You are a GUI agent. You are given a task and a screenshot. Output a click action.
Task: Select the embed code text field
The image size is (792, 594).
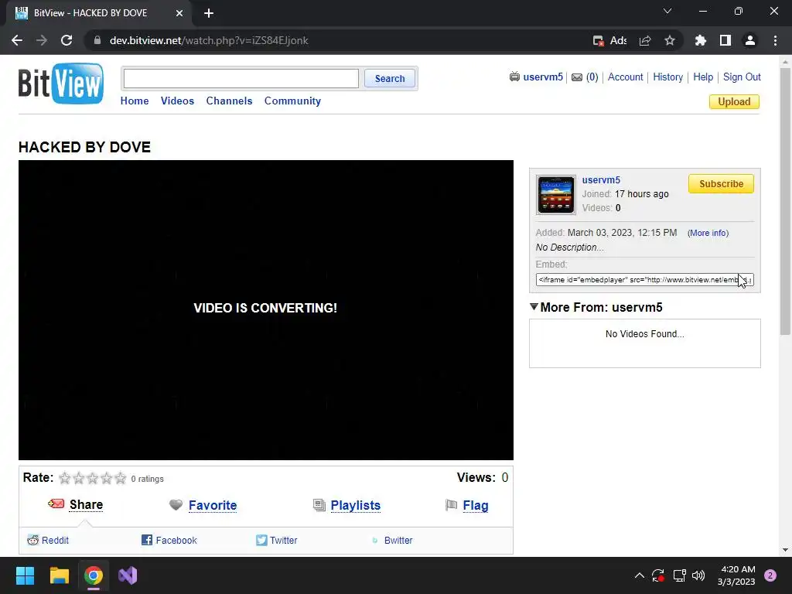[x=644, y=279]
